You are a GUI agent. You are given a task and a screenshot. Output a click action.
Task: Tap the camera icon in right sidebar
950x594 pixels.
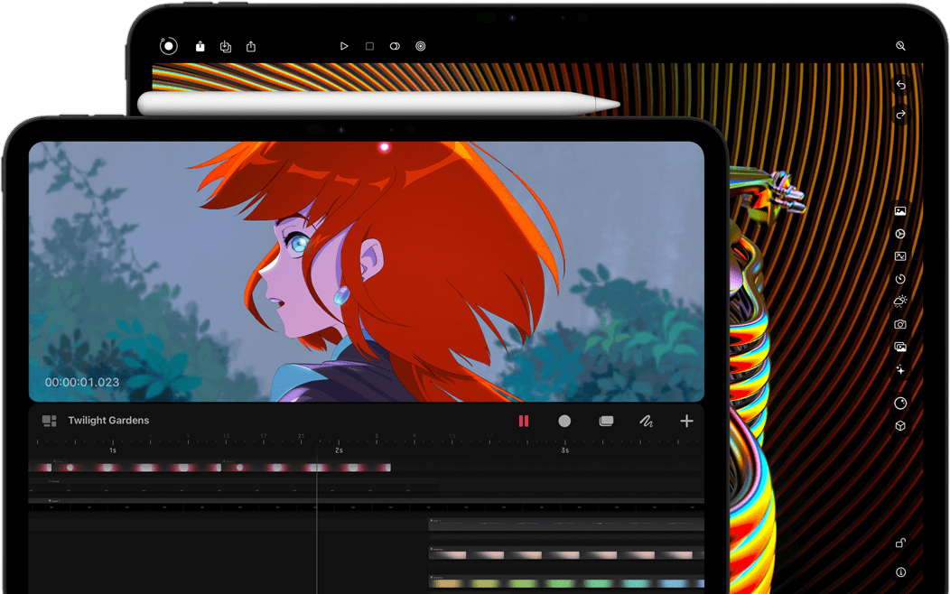[x=900, y=324]
